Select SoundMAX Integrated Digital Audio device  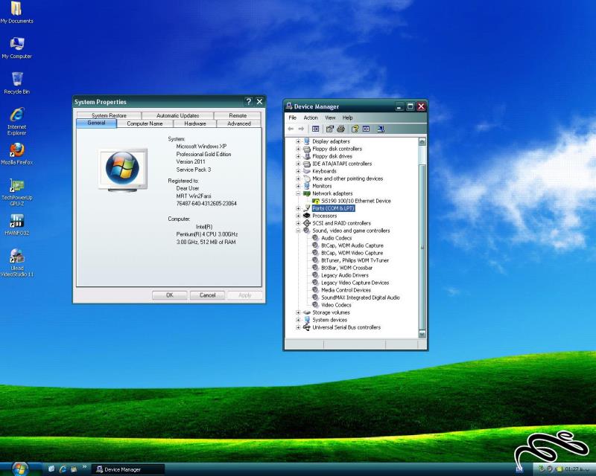[361, 297]
